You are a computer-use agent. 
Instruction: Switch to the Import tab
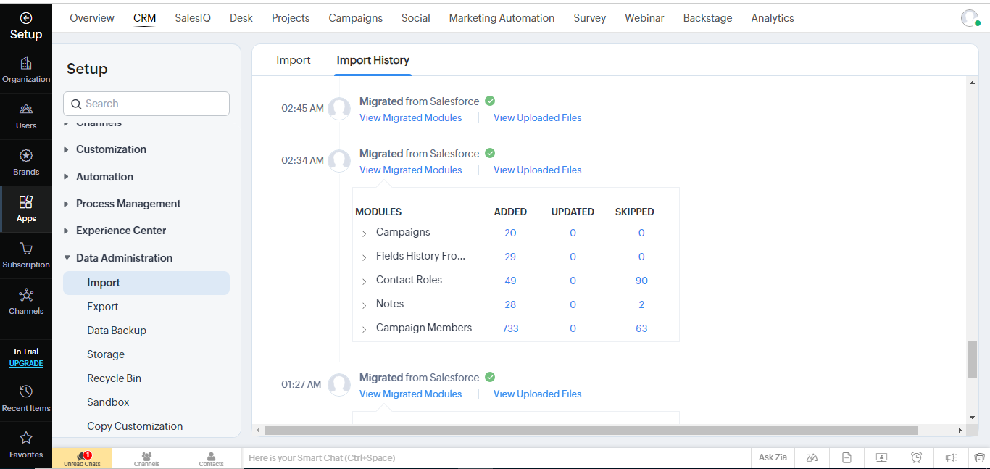(294, 60)
